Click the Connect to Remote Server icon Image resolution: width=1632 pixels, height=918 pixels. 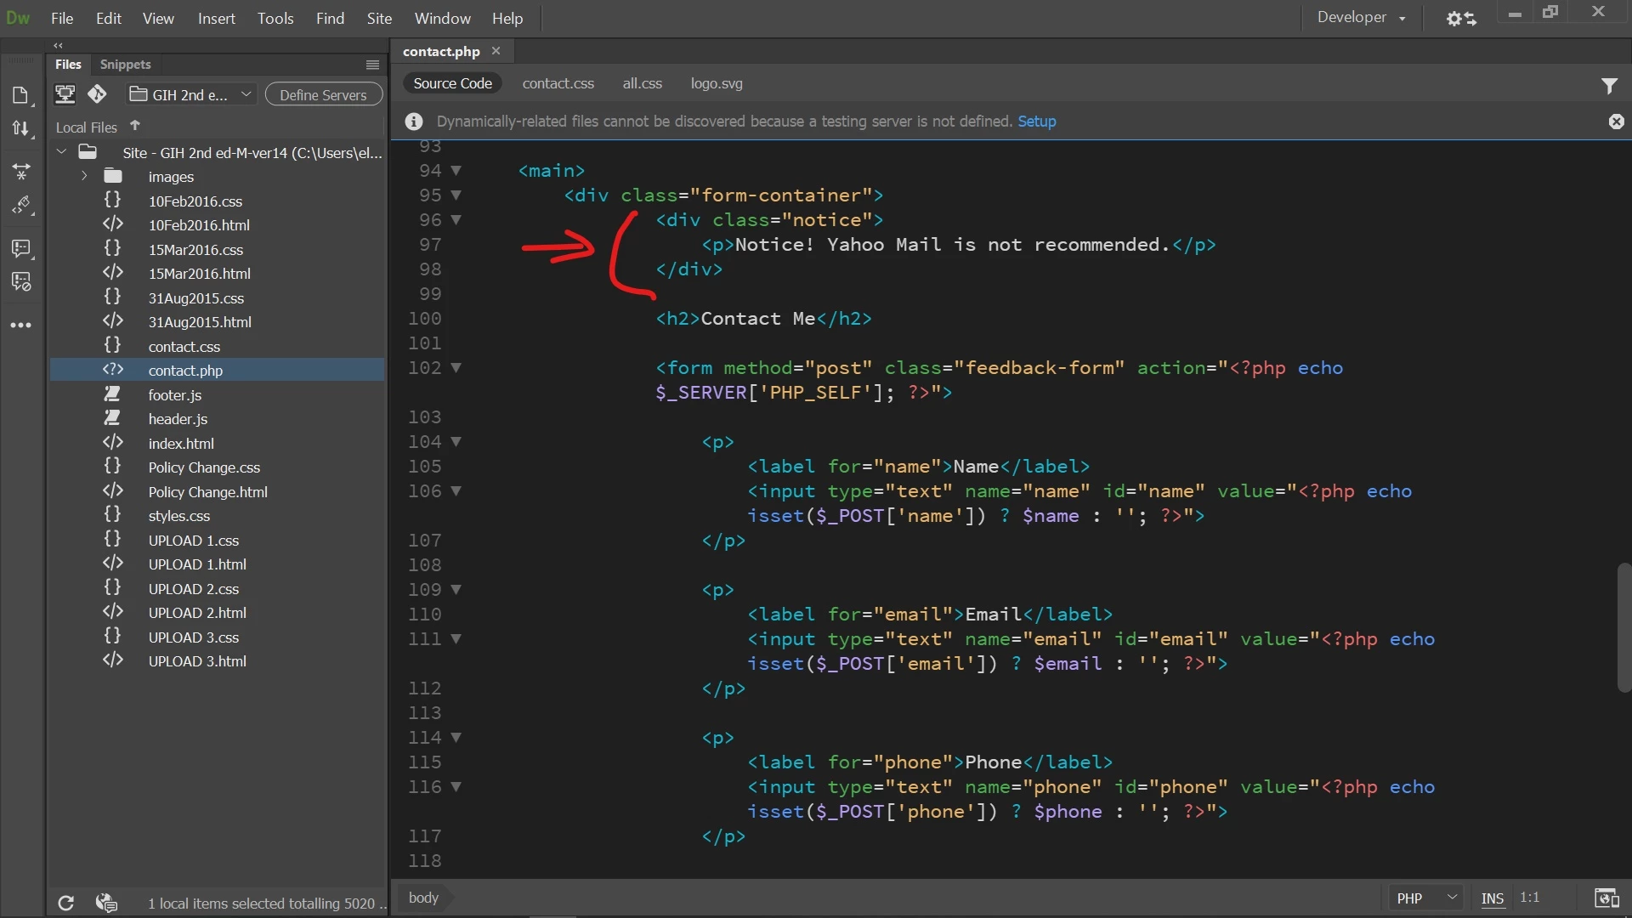[65, 94]
